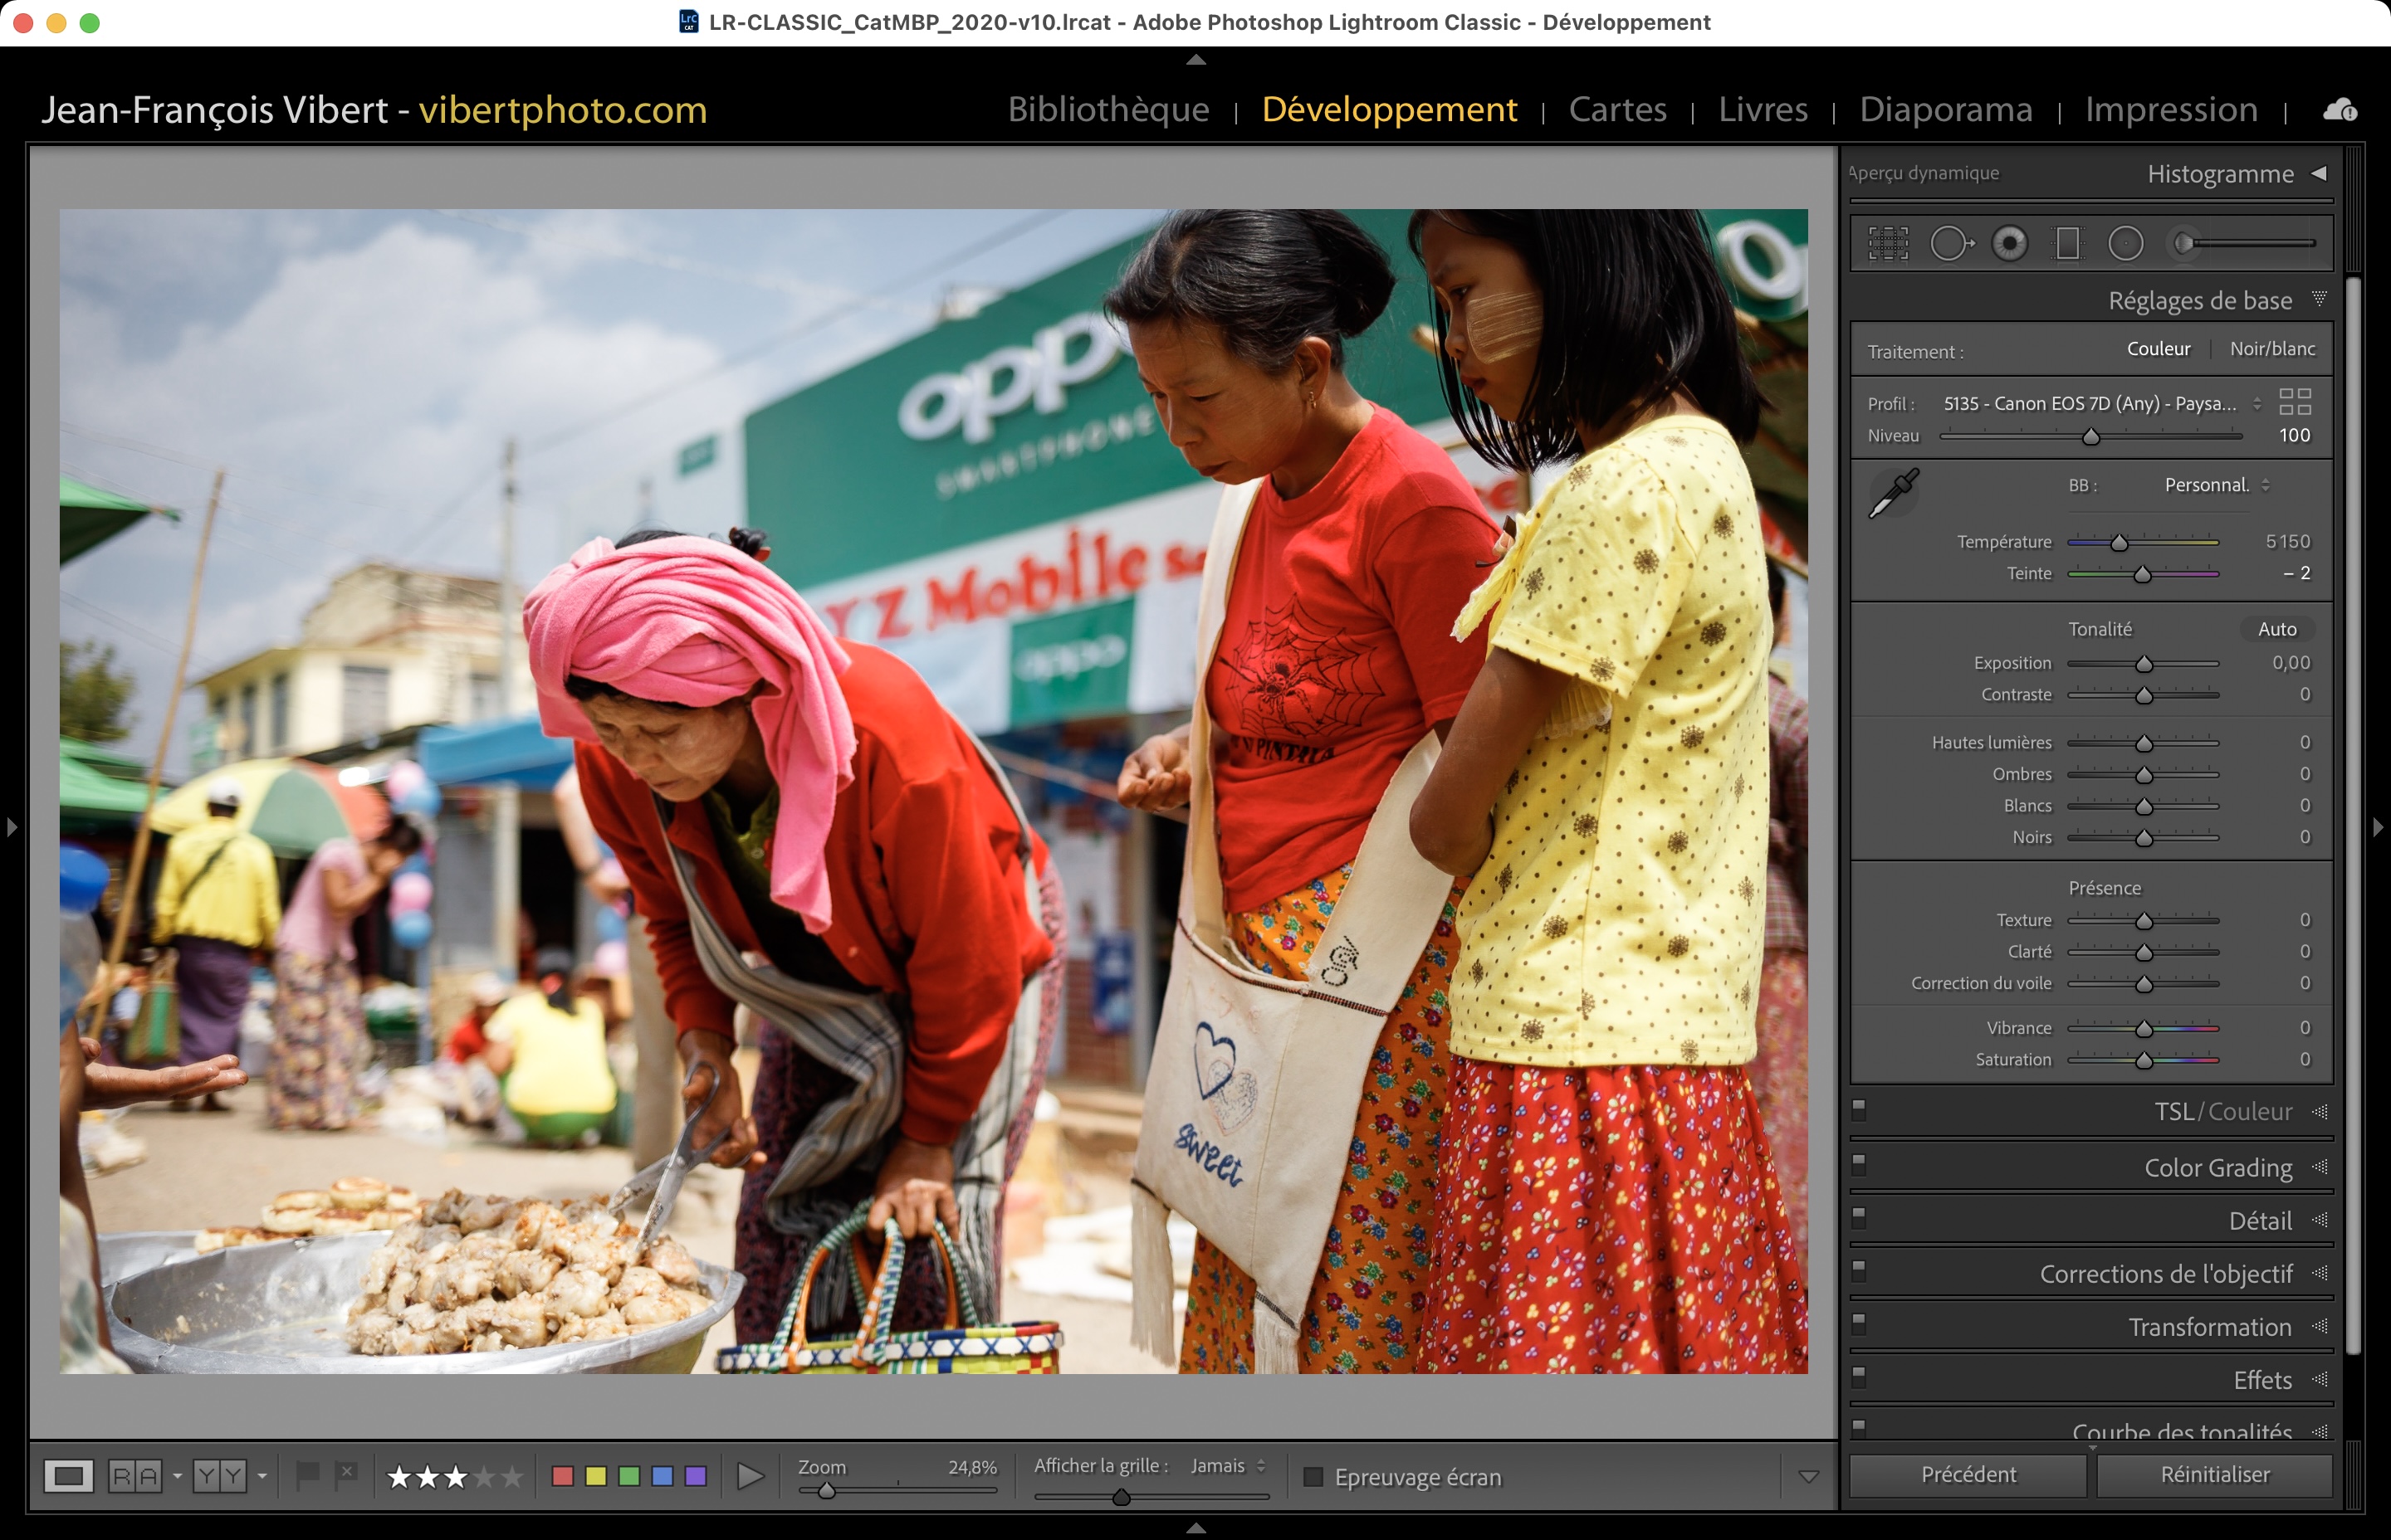Viewport: 2391px width, 1540px height.
Task: Toggle the Détail panel on/off switch
Action: point(1859,1217)
